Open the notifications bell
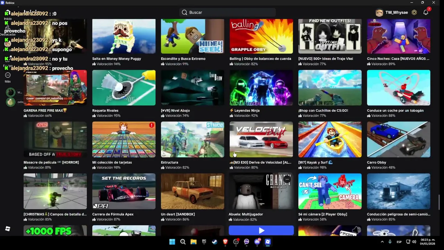 pos(426,12)
